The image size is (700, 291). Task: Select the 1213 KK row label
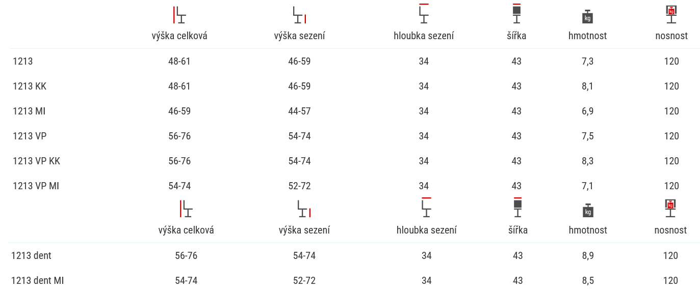tap(30, 86)
